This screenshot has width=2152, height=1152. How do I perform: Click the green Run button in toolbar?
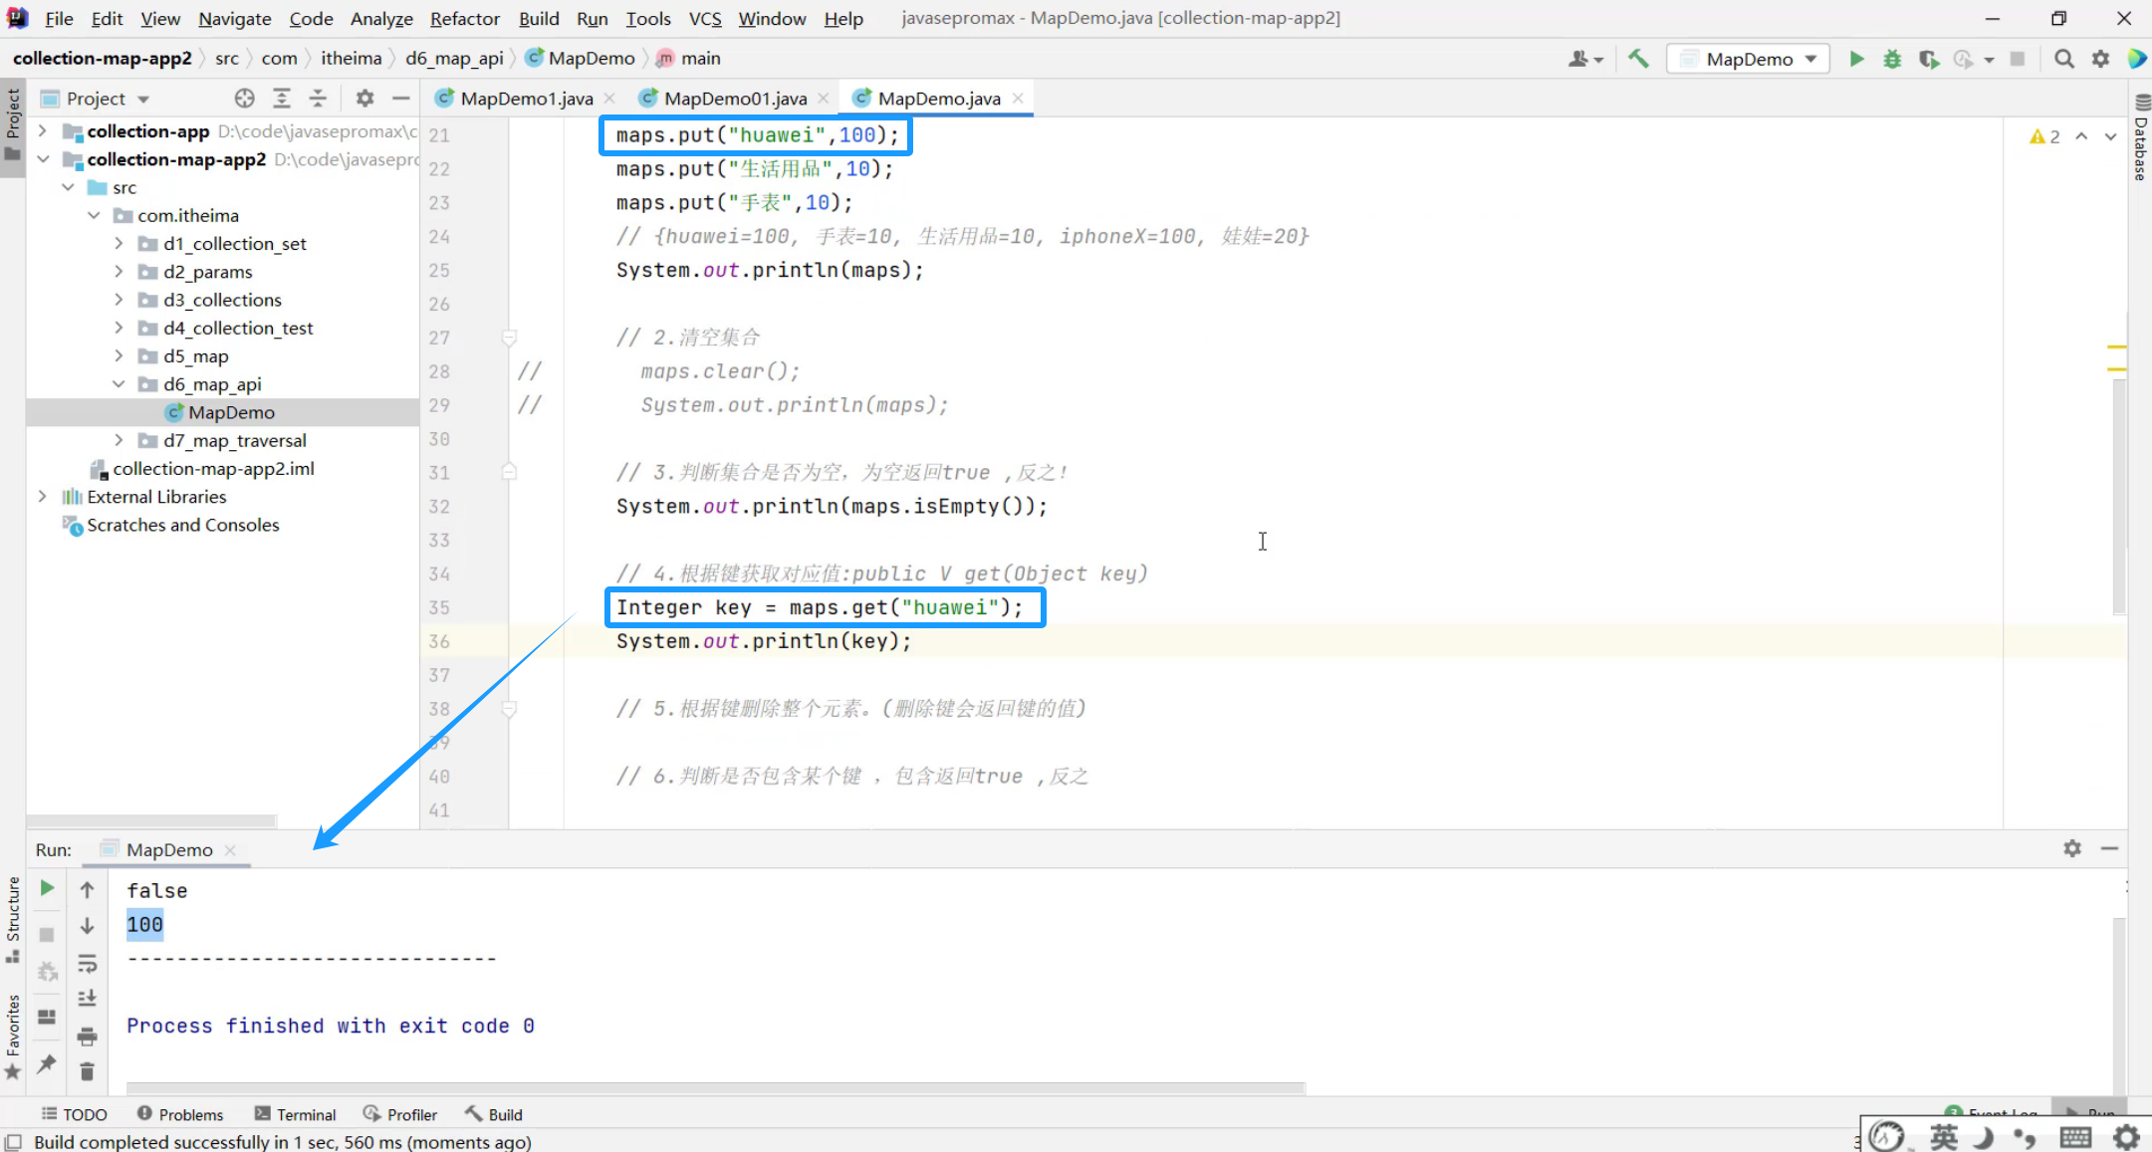[1856, 59]
